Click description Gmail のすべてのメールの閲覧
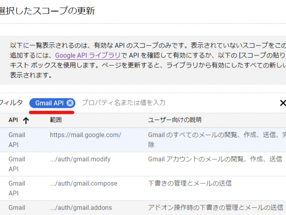 click(x=217, y=140)
